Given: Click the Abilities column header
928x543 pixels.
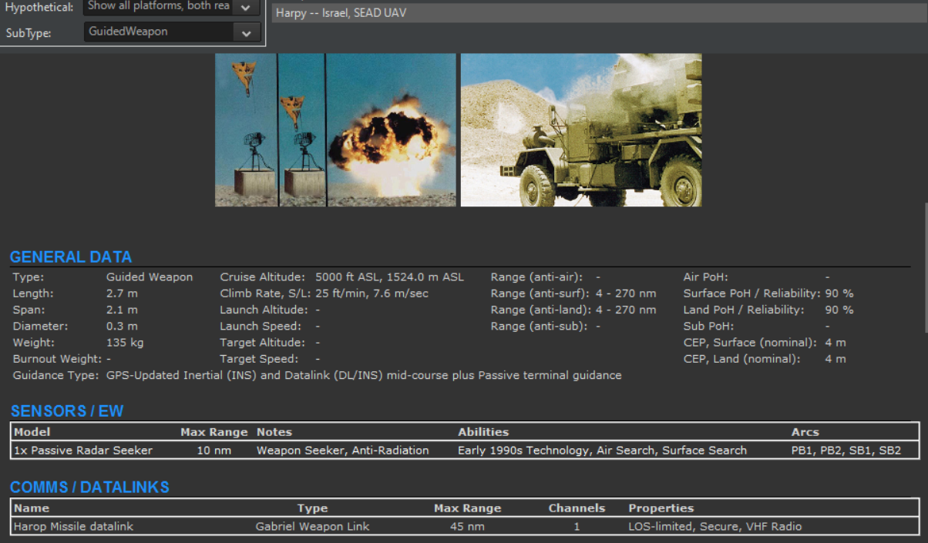Looking at the screenshot, I should pos(483,432).
